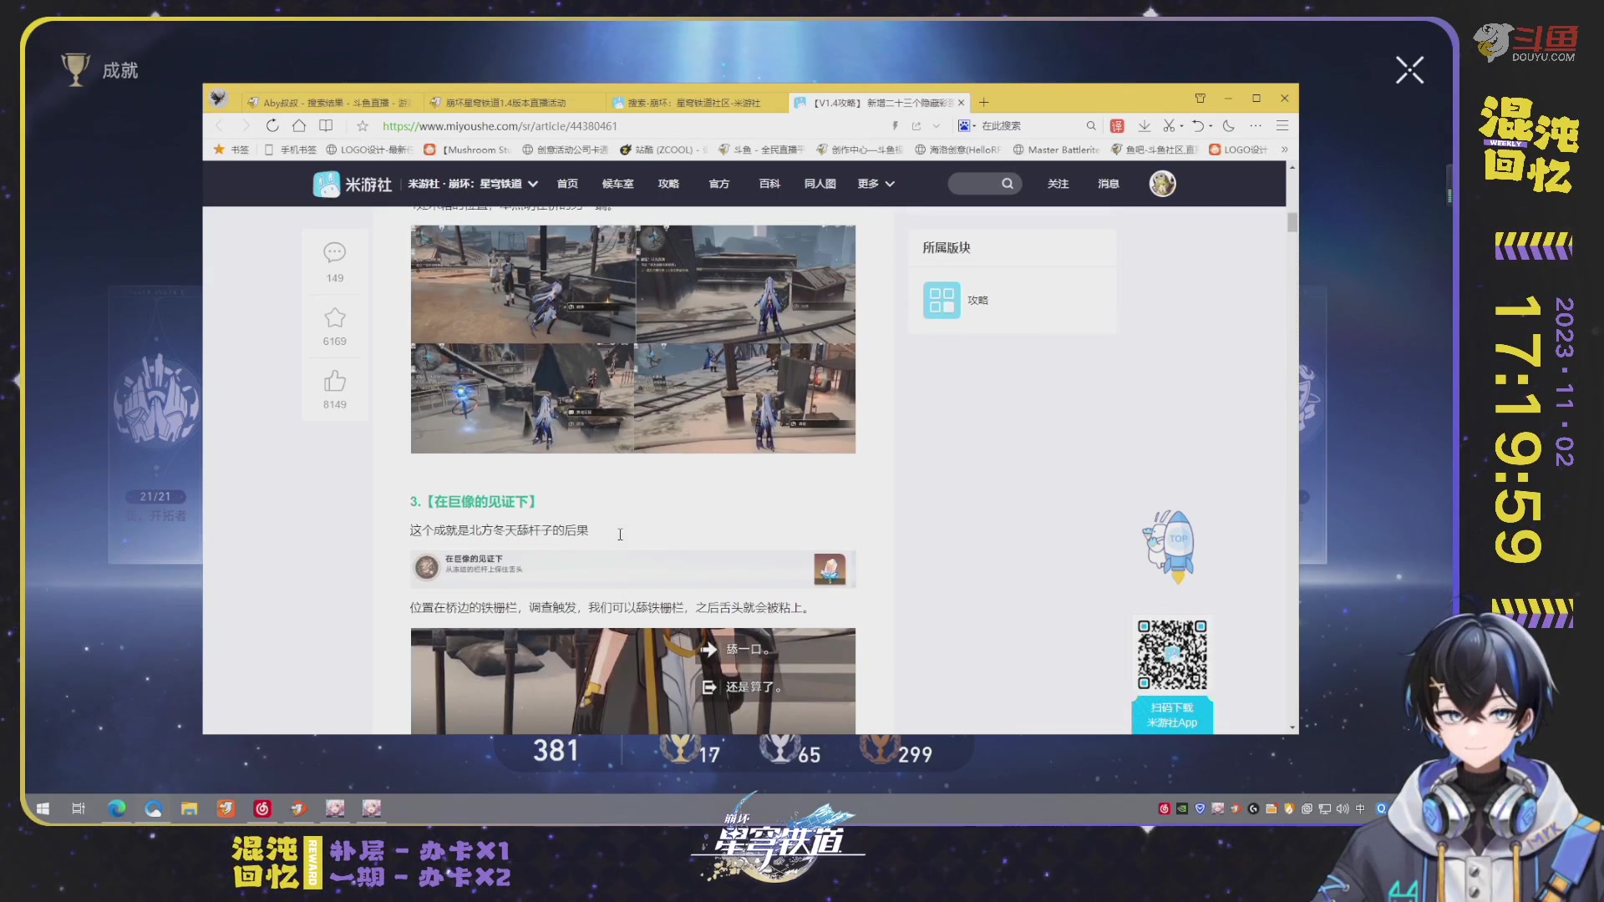
Task: Open the 手机书签 bookmark
Action: pos(290,149)
